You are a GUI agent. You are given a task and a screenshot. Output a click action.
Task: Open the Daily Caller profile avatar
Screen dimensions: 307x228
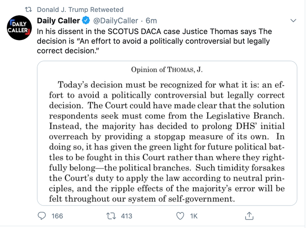[19, 28]
